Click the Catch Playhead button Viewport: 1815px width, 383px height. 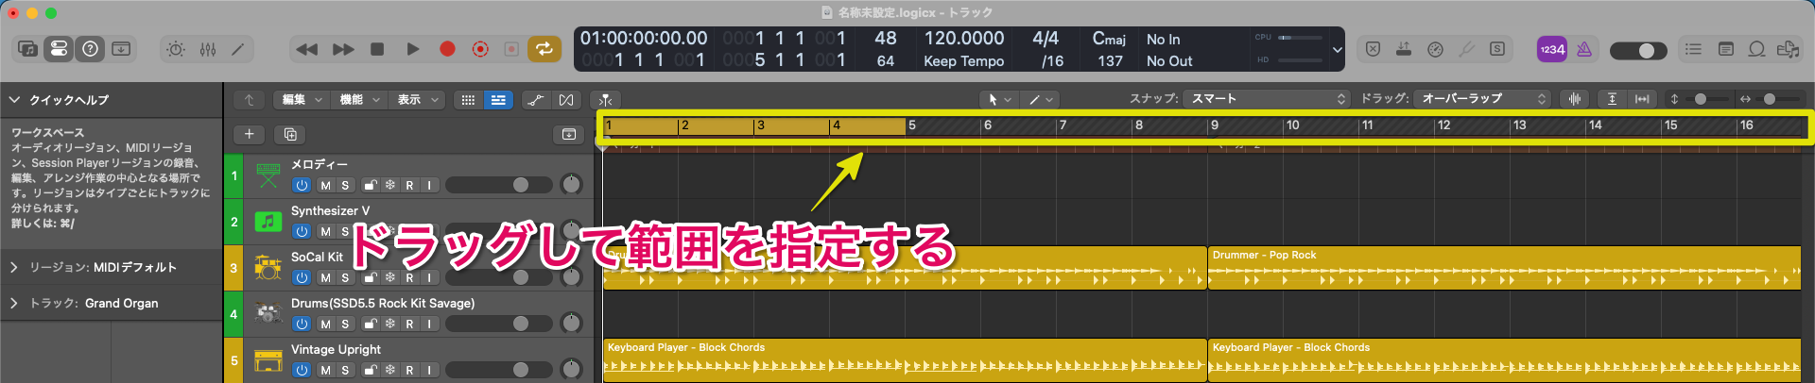click(x=605, y=99)
